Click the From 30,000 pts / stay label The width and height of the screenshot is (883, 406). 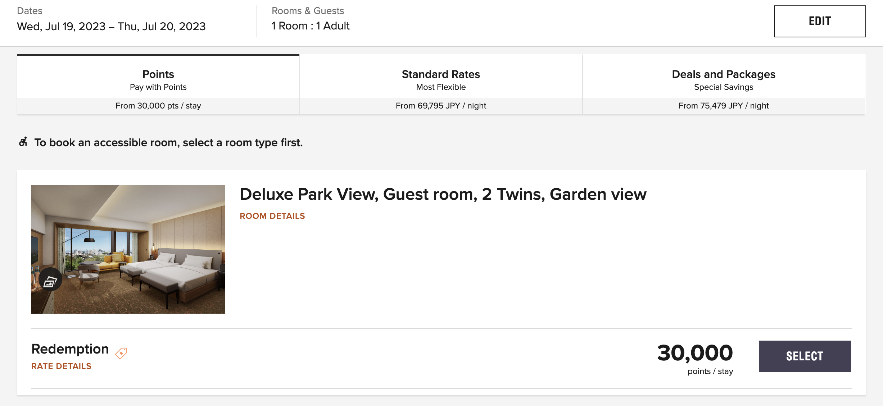[x=158, y=106]
